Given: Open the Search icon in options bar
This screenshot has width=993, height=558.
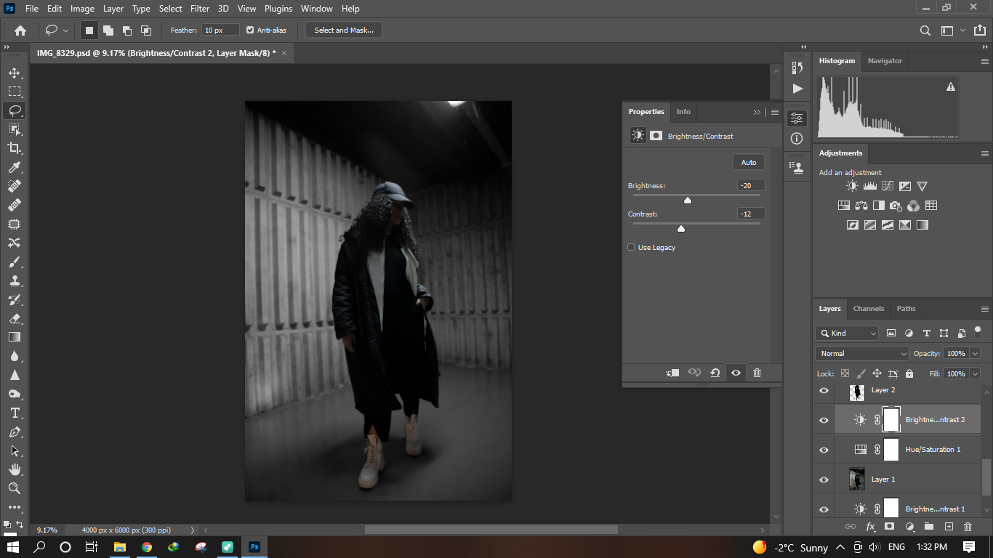Looking at the screenshot, I should coord(925,31).
